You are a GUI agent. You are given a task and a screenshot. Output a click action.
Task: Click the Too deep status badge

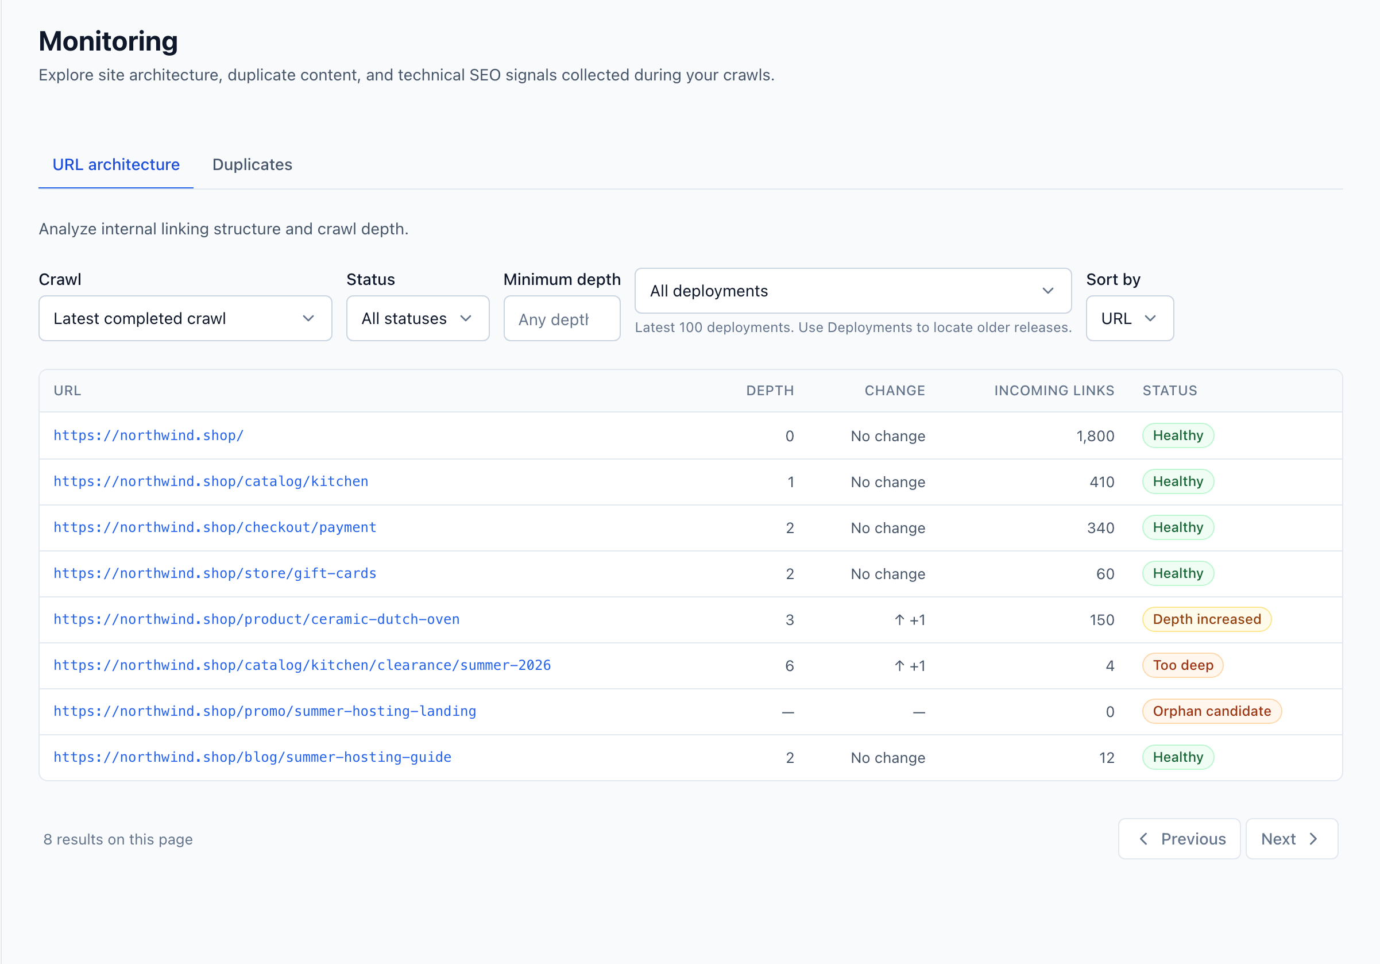(1182, 665)
